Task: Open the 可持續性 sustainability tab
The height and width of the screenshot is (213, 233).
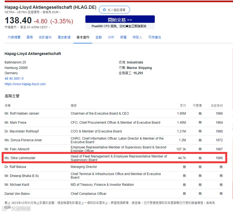Action: 155,37
